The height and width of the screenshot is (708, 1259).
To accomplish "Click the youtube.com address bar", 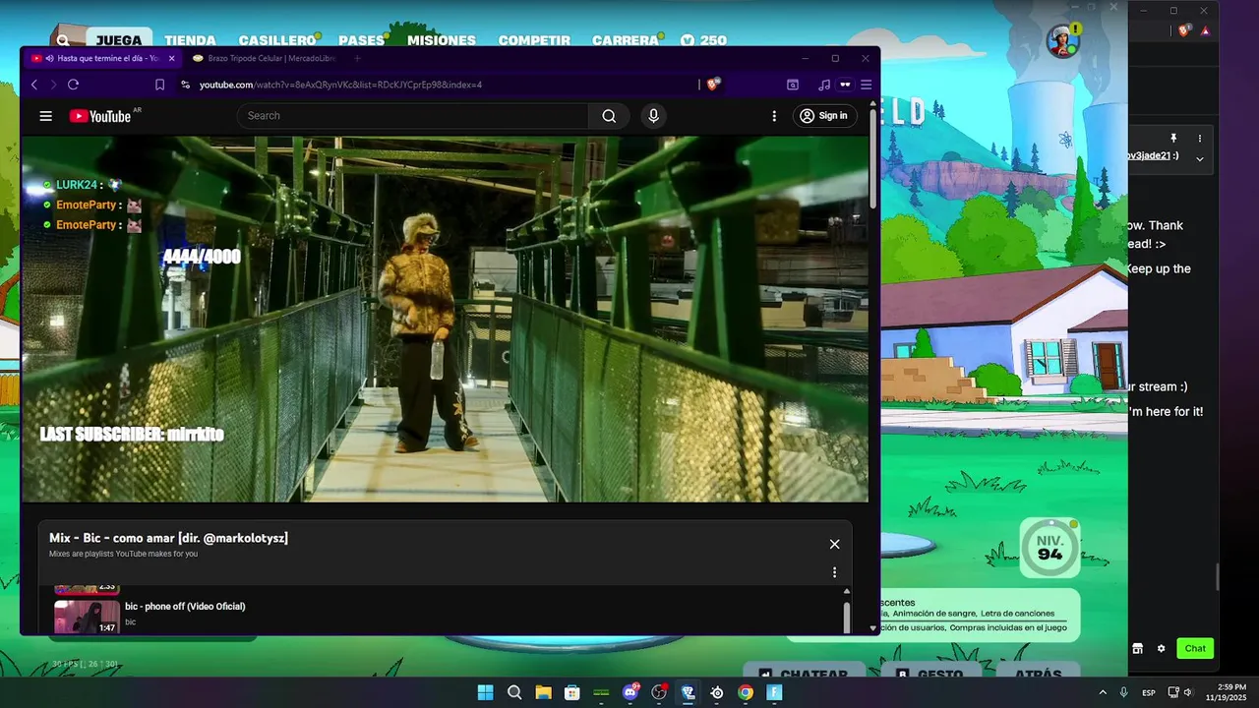I will [438, 85].
